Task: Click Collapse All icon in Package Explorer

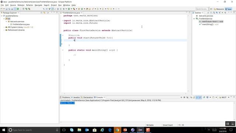Action: coord(41,13)
